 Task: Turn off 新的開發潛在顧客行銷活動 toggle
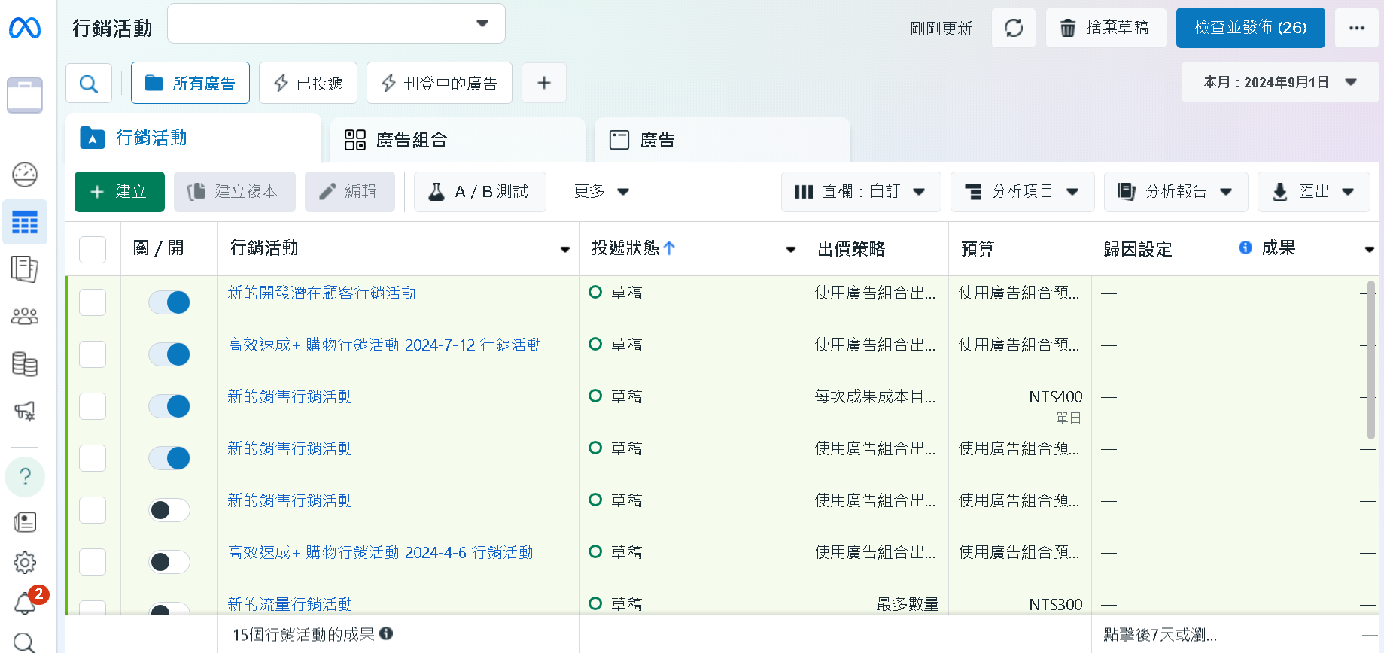pyautogui.click(x=169, y=302)
